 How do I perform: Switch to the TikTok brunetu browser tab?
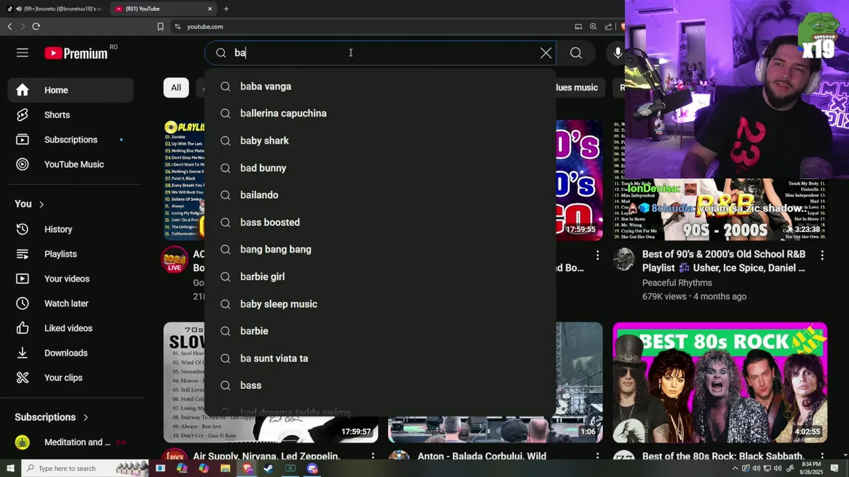(x=54, y=9)
